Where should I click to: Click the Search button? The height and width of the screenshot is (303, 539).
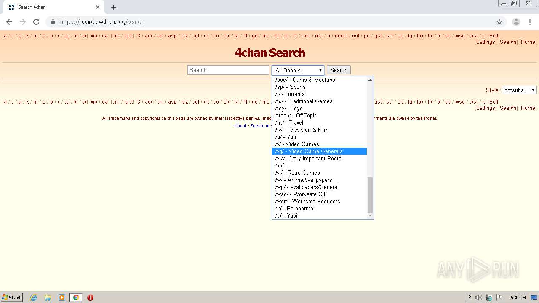point(339,70)
